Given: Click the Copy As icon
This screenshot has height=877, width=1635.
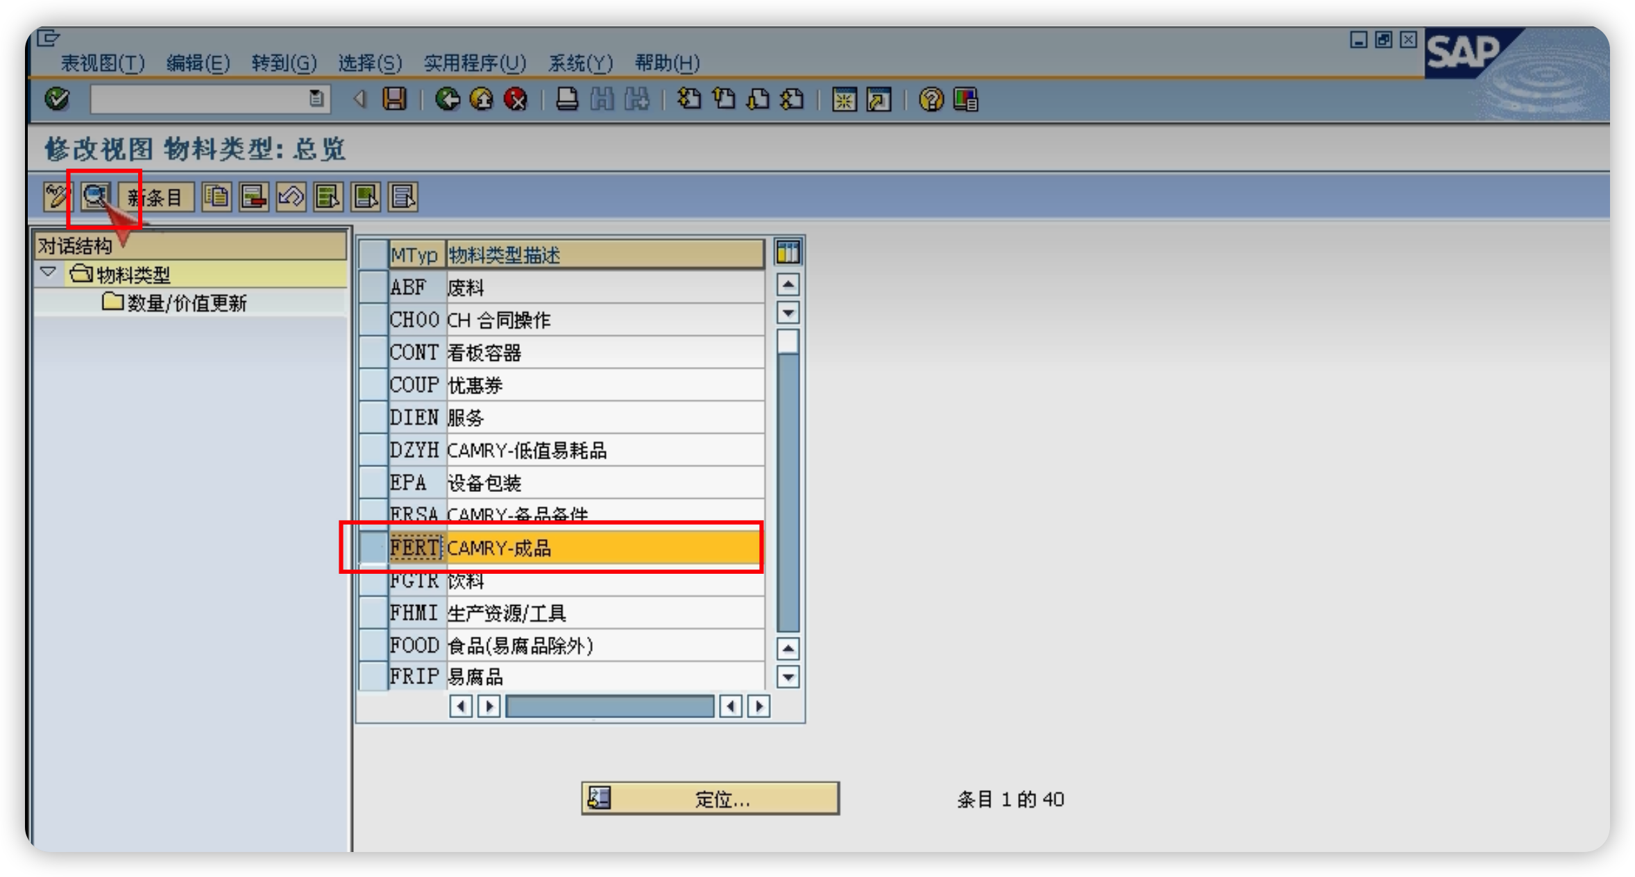Looking at the screenshot, I should tap(217, 197).
